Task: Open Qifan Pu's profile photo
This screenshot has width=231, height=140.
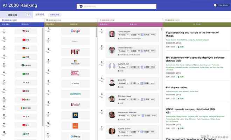Action: (112, 82)
